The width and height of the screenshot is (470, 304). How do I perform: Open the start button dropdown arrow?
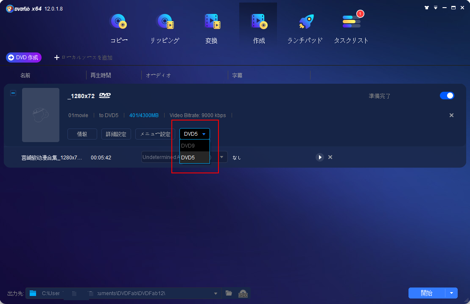click(x=451, y=293)
